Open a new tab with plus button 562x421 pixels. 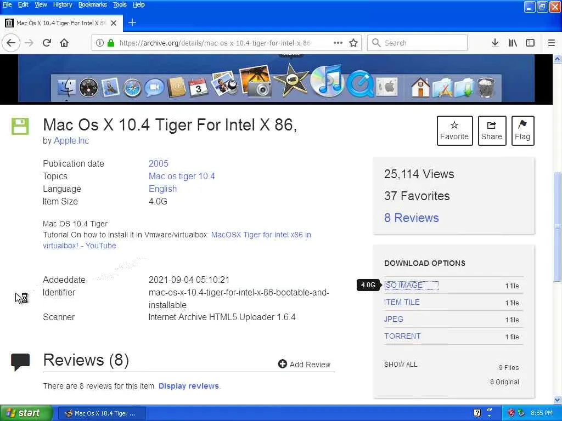pyautogui.click(x=132, y=23)
